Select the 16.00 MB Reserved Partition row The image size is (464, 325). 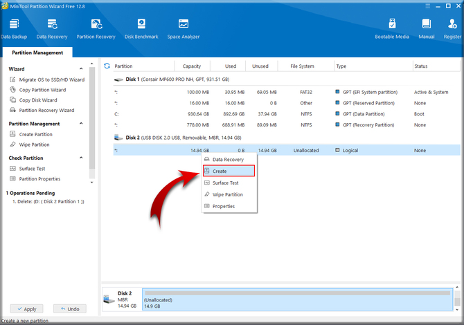click(x=287, y=103)
